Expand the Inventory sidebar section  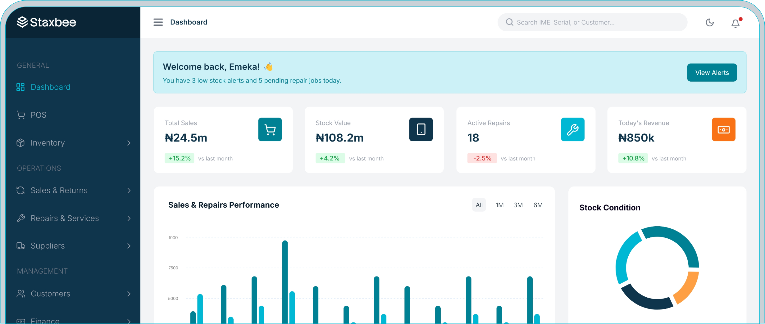point(48,143)
